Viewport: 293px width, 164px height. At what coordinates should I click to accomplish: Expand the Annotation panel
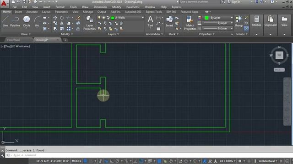[x=154, y=34]
